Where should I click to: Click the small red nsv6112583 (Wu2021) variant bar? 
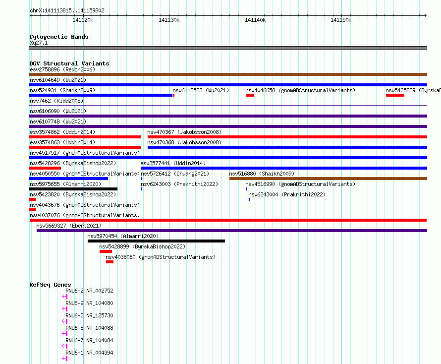click(173, 95)
